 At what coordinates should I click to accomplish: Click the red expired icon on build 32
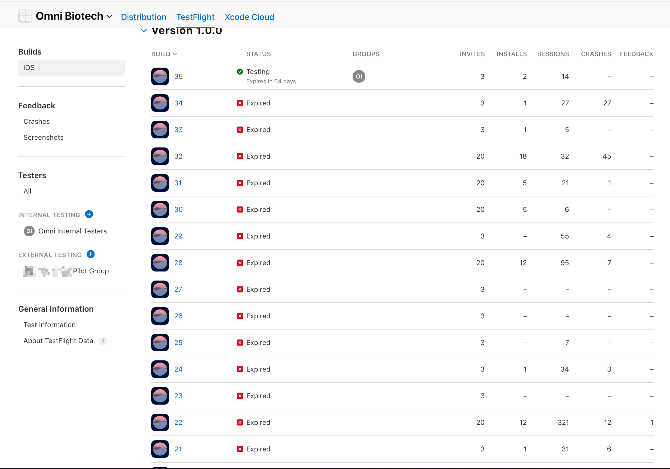click(x=240, y=156)
